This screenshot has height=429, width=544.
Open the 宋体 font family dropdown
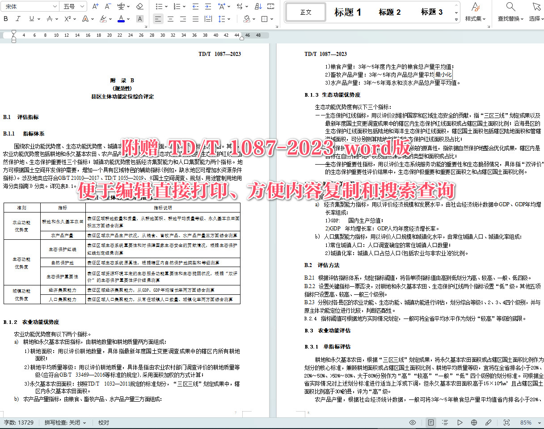point(29,6)
